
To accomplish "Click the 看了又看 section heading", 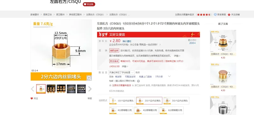I will (223, 24).
